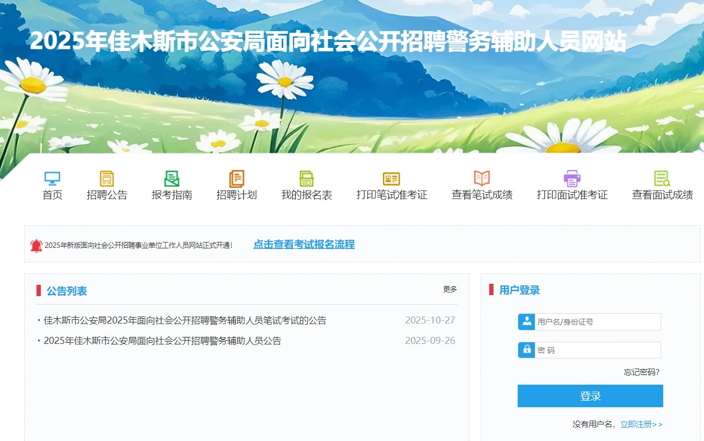Open the 报考指南 menu label

pos(172,195)
